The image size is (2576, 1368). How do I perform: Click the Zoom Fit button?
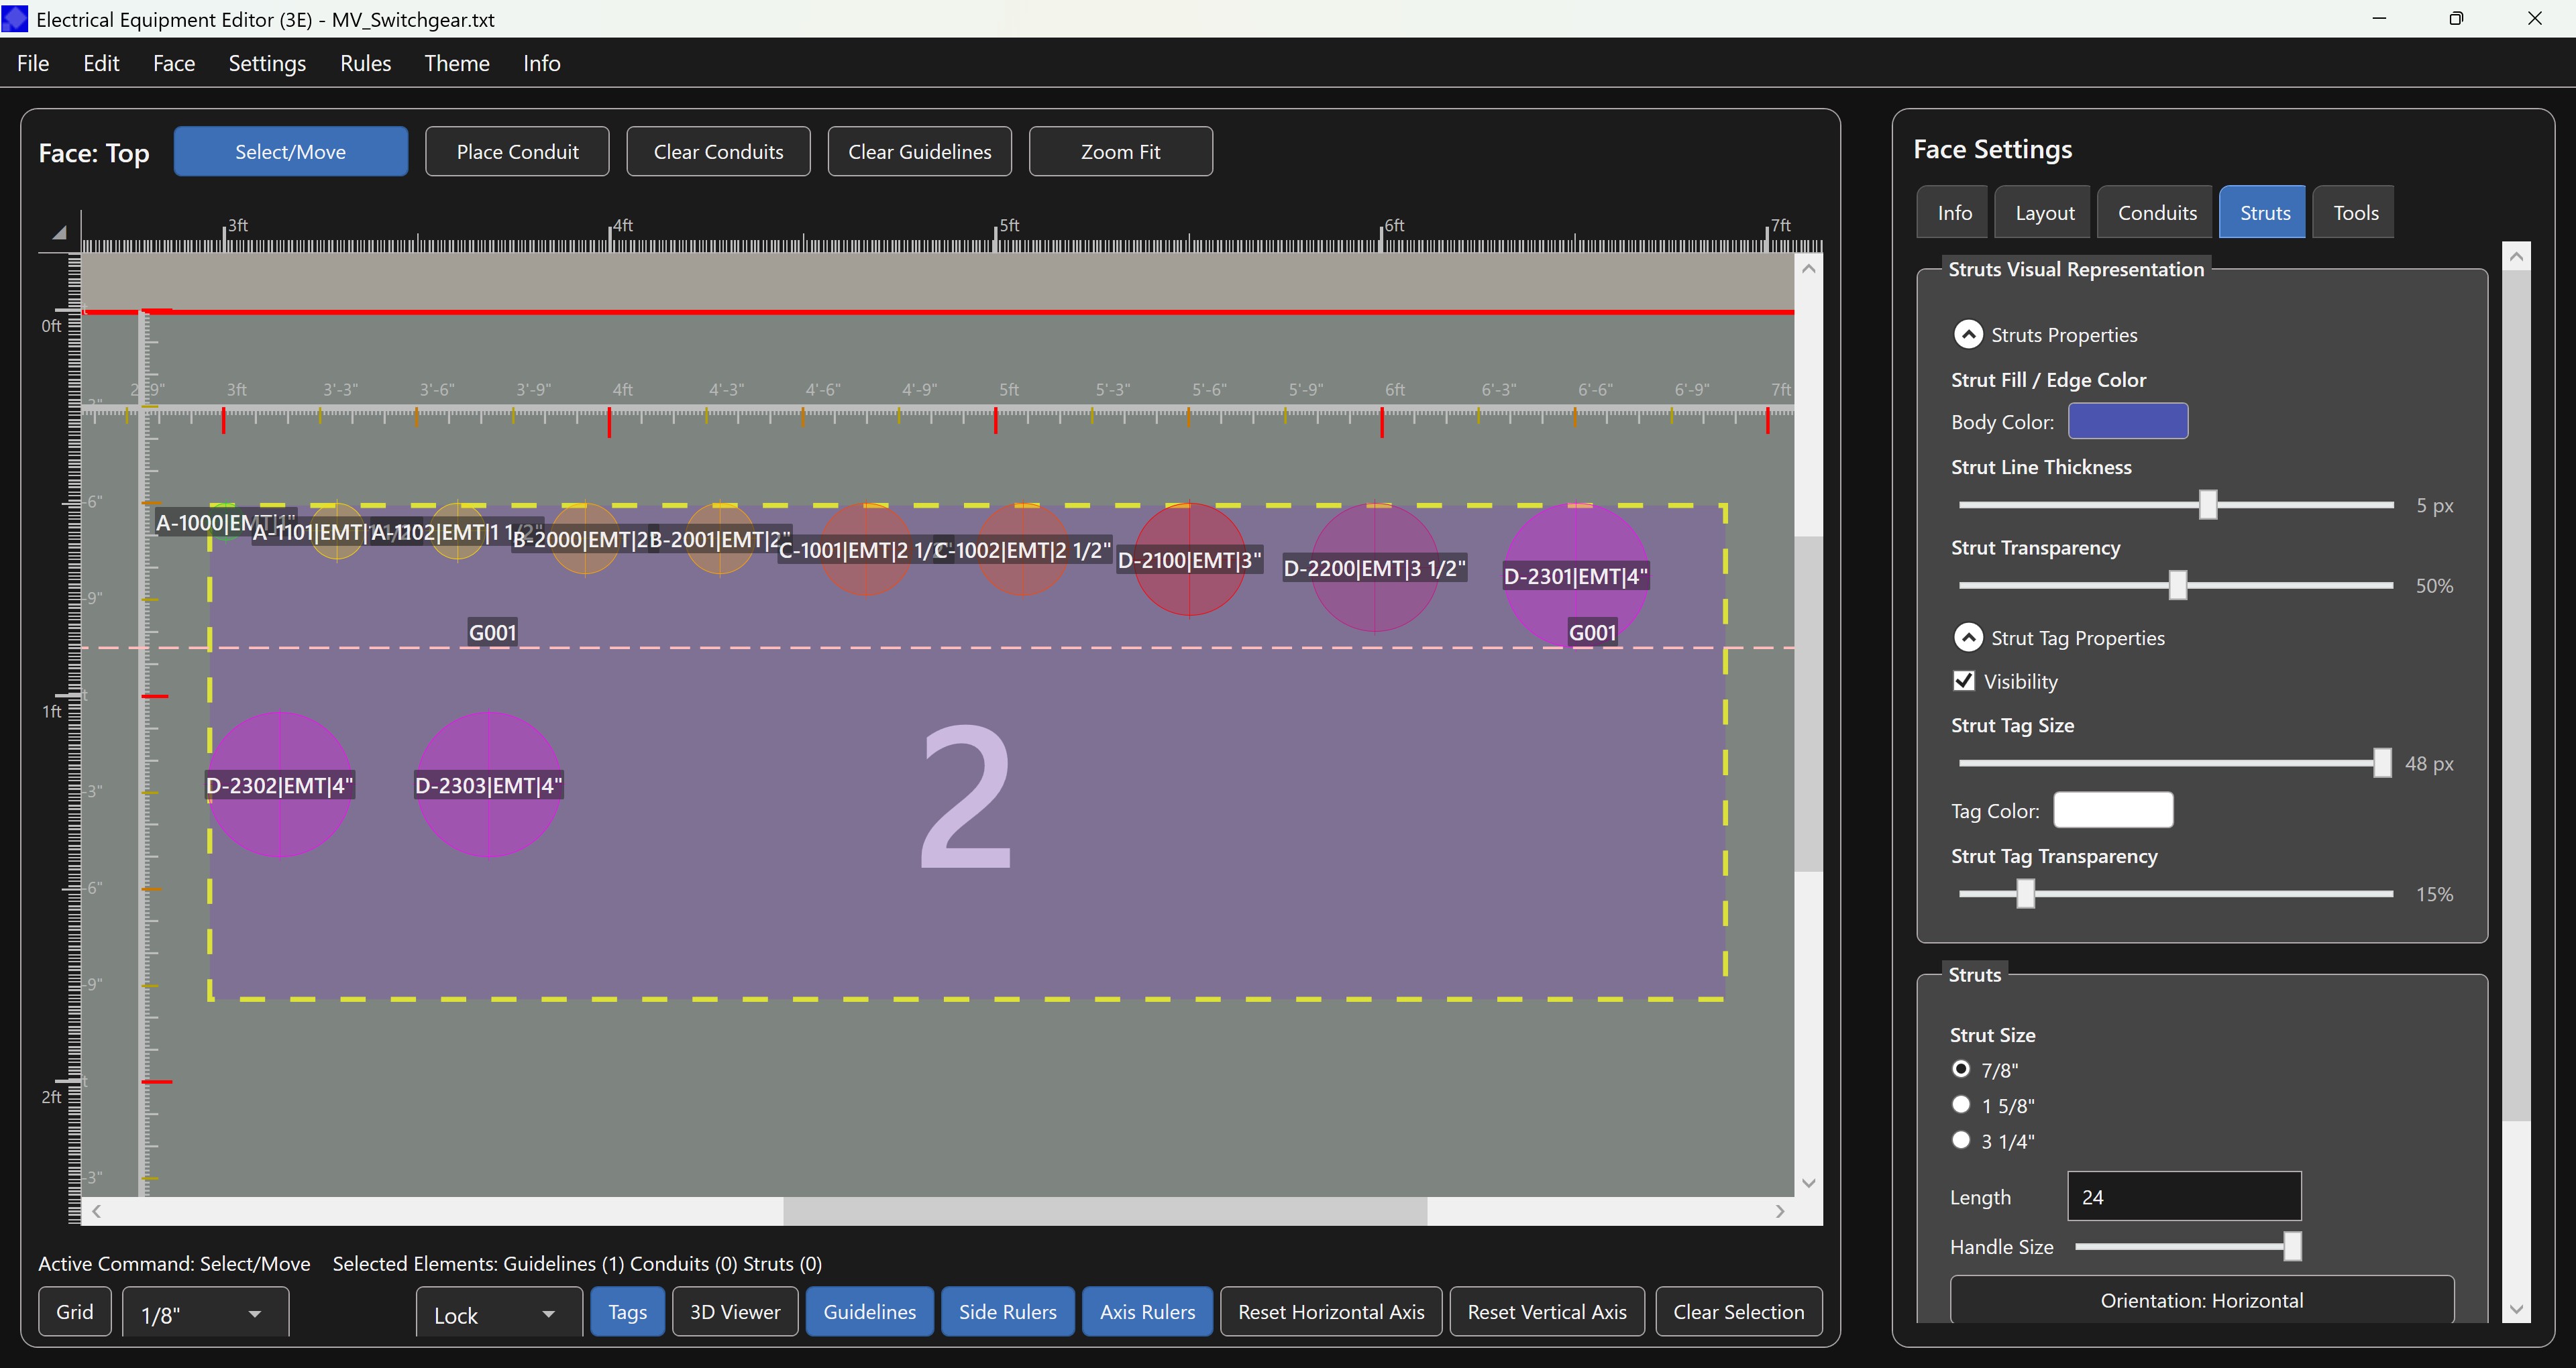coord(1120,152)
